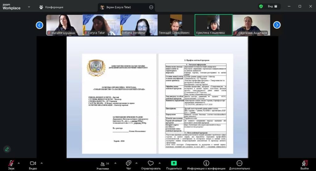Expand audio options arrow next to Звук

19,163
